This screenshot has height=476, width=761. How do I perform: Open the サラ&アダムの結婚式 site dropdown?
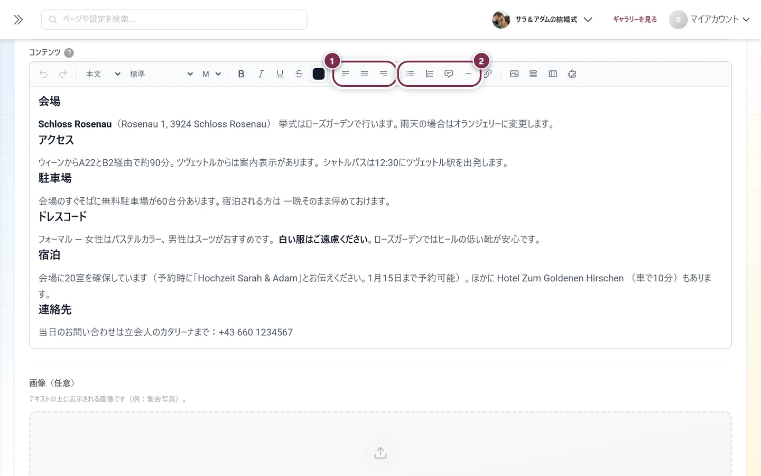click(x=542, y=20)
